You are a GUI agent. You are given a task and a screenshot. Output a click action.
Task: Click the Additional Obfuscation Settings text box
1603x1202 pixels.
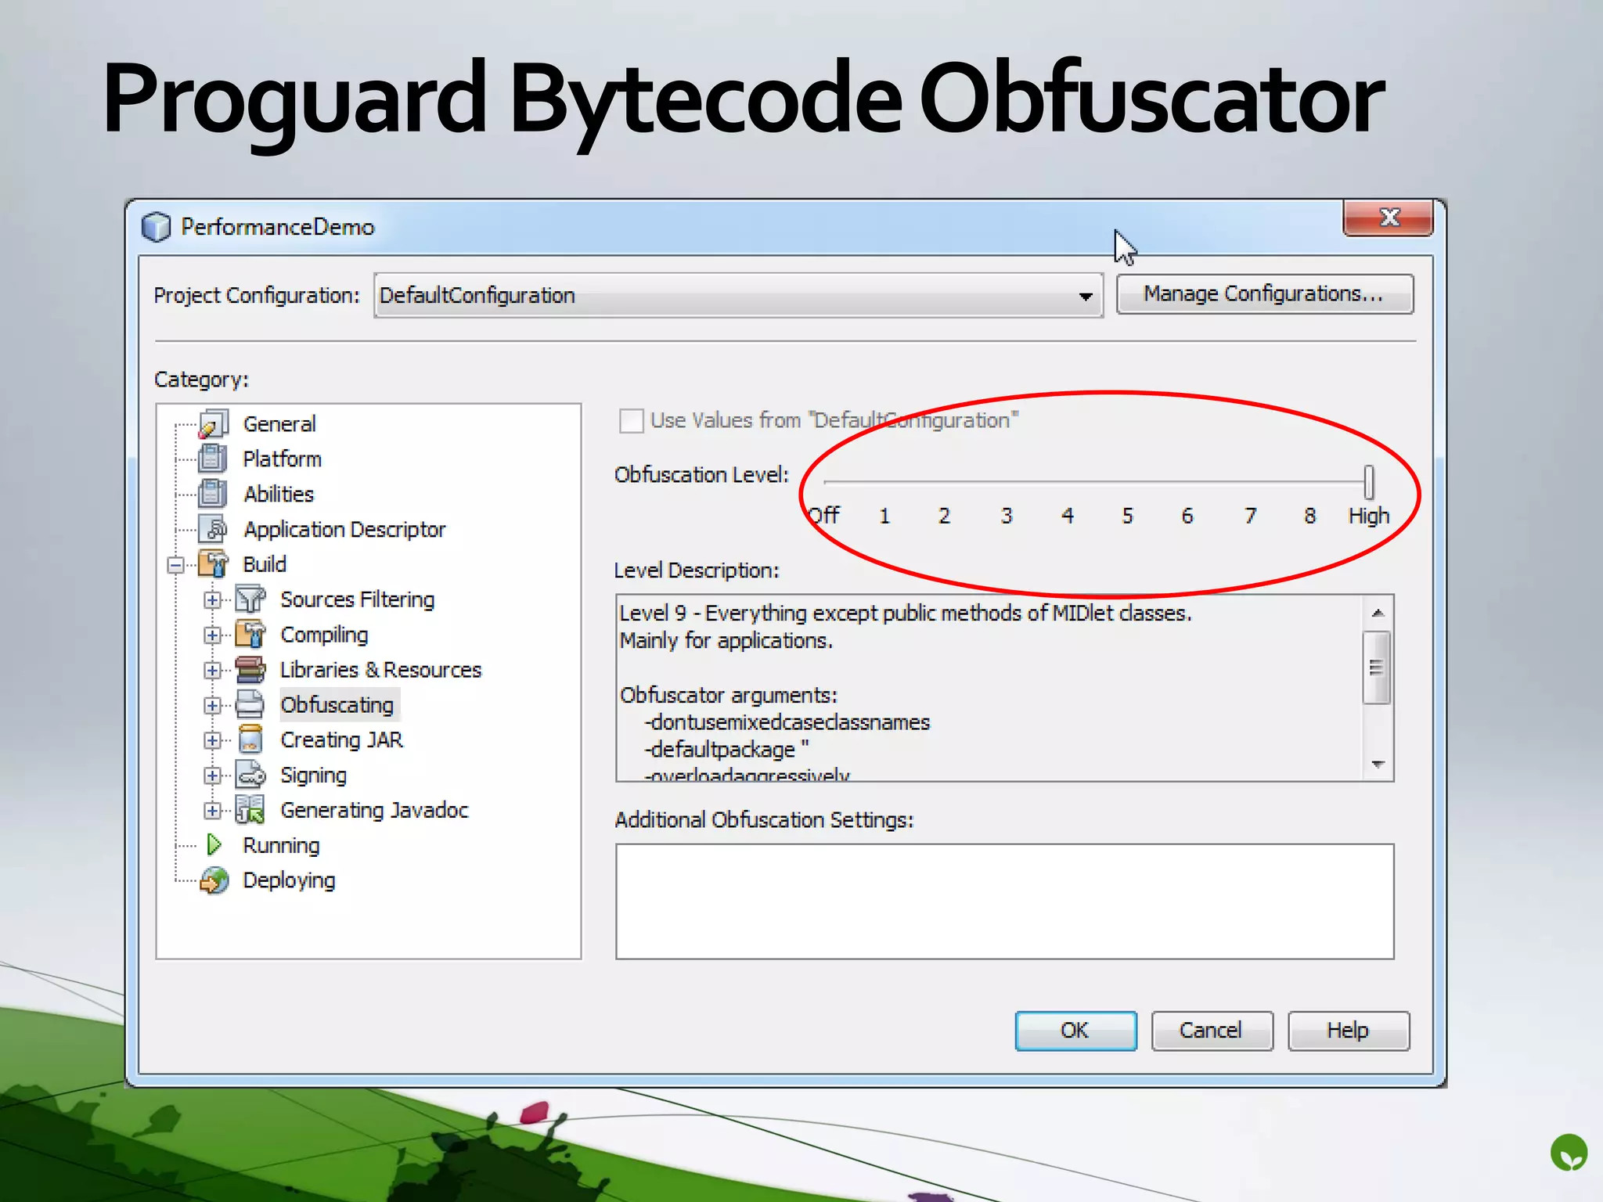pos(1004,901)
